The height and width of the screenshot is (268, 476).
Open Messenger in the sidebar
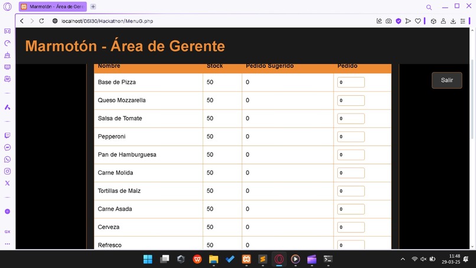[7, 147]
